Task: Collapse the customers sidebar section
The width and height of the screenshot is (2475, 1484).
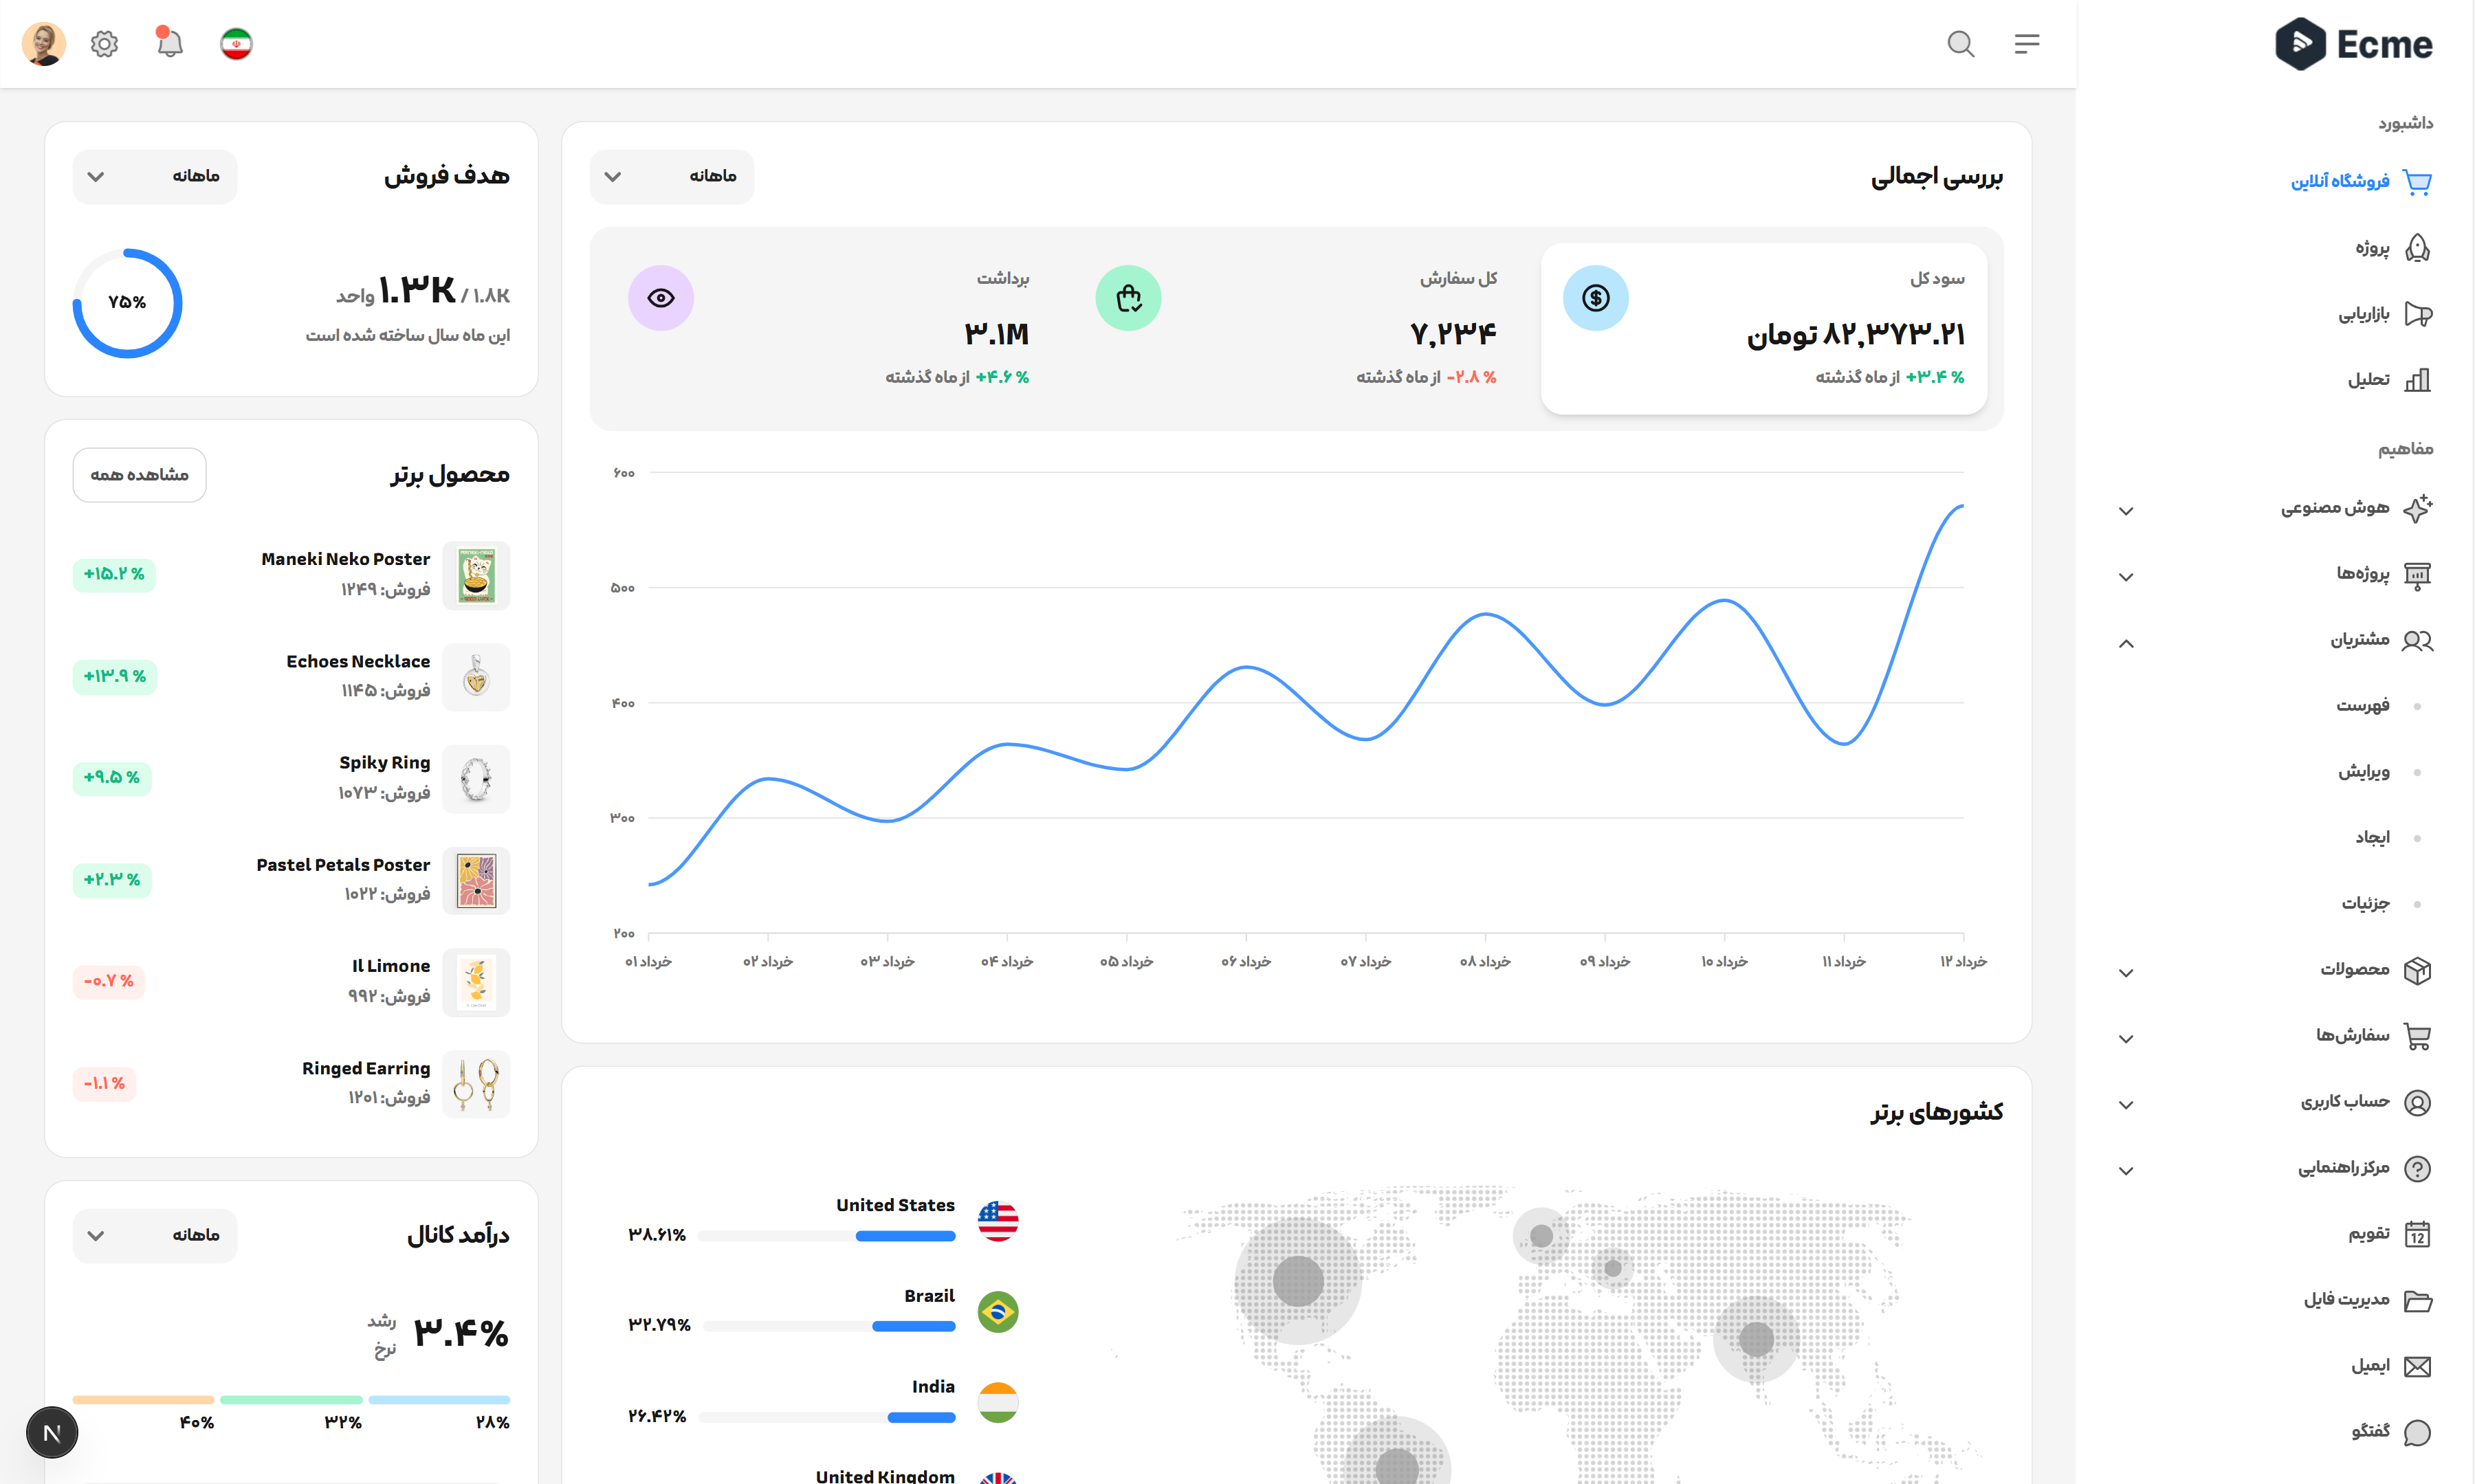Action: [2126, 643]
